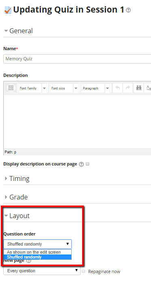Collapse the Layout section
The image size is (151, 282).
17,216
